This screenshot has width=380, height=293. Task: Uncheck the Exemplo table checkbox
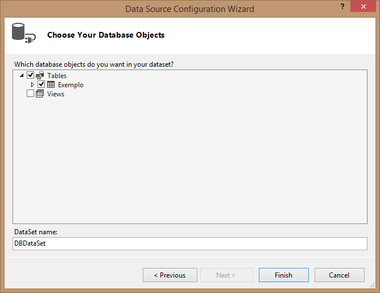coord(41,84)
